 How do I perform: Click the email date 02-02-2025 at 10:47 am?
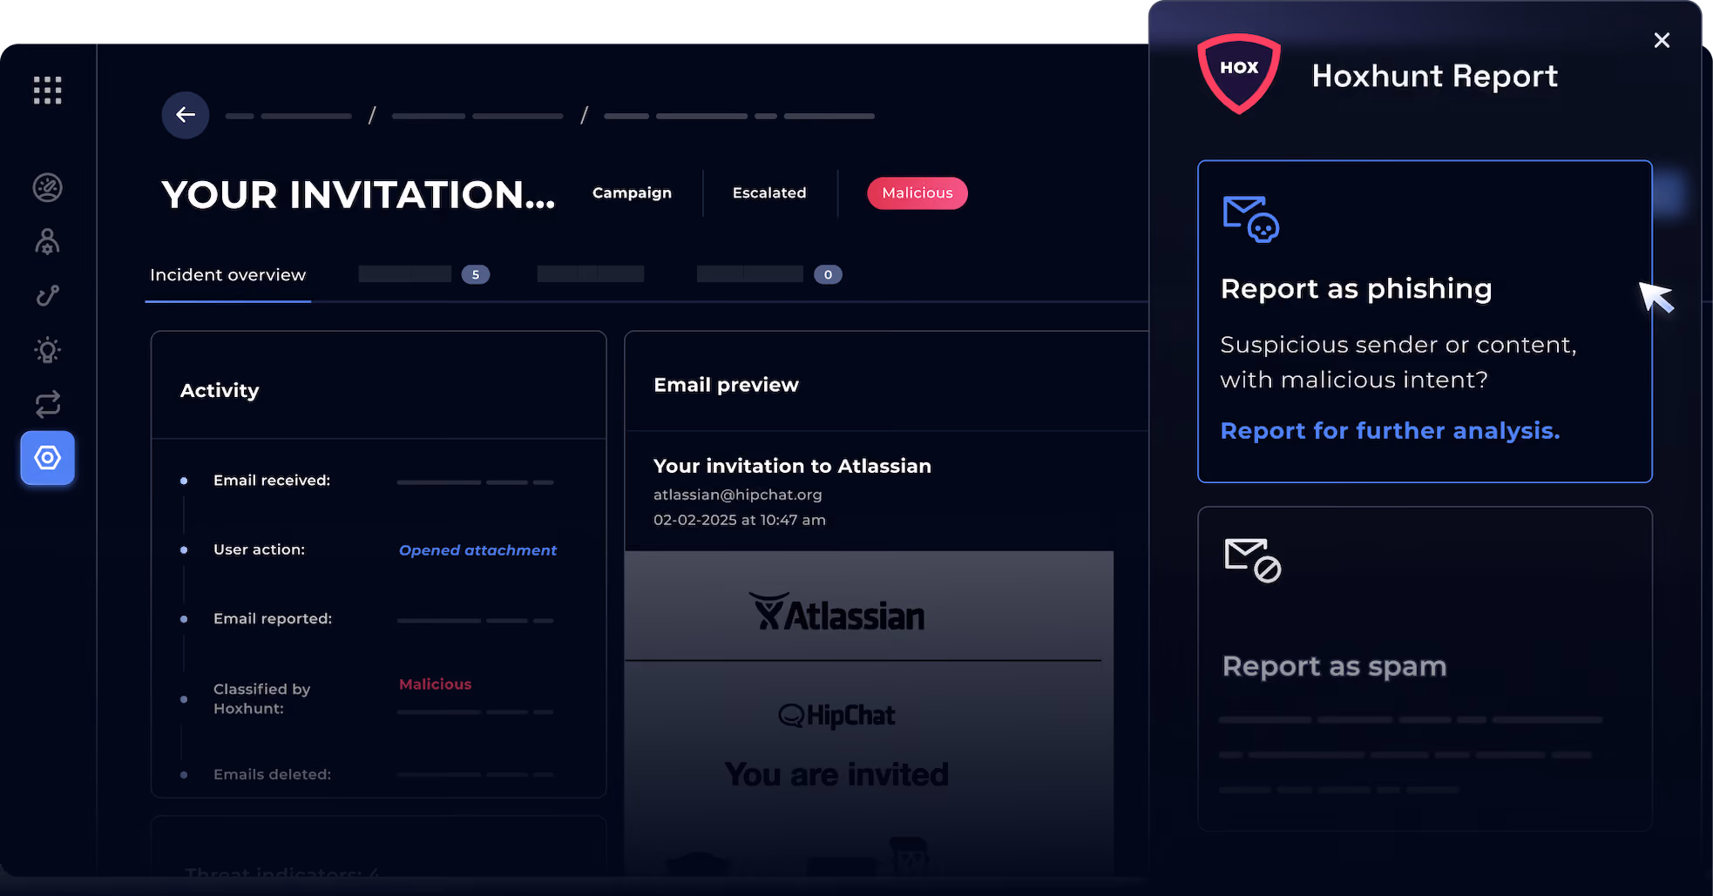(x=740, y=520)
